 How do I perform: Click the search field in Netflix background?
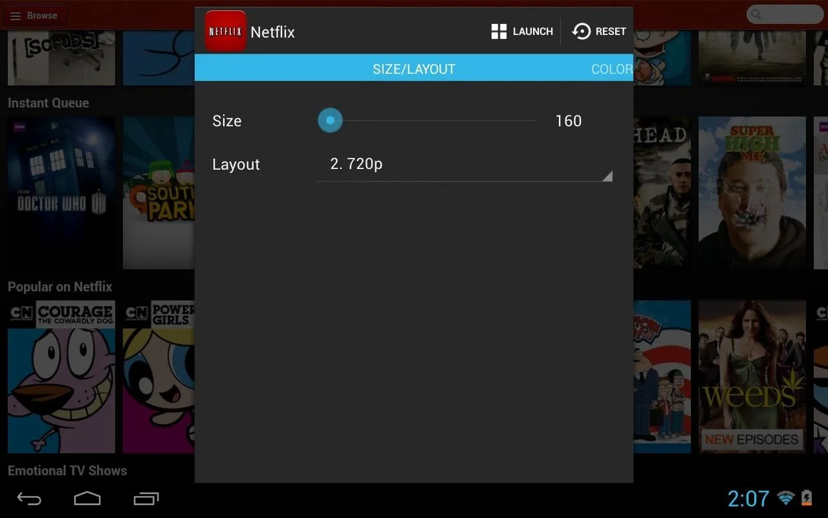(x=785, y=14)
